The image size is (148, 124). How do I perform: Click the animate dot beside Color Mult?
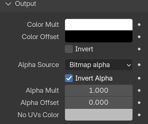[x=139, y=25]
